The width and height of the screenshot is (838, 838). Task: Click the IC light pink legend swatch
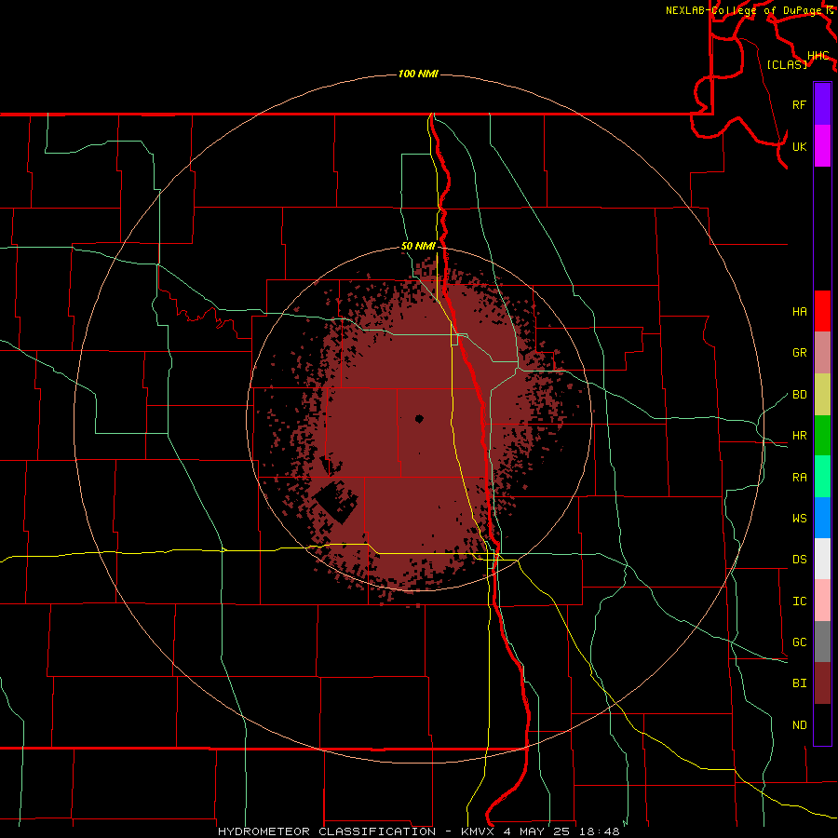click(822, 601)
